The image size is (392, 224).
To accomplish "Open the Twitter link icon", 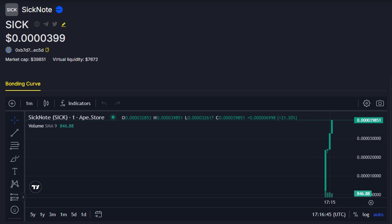I will [55, 24].
